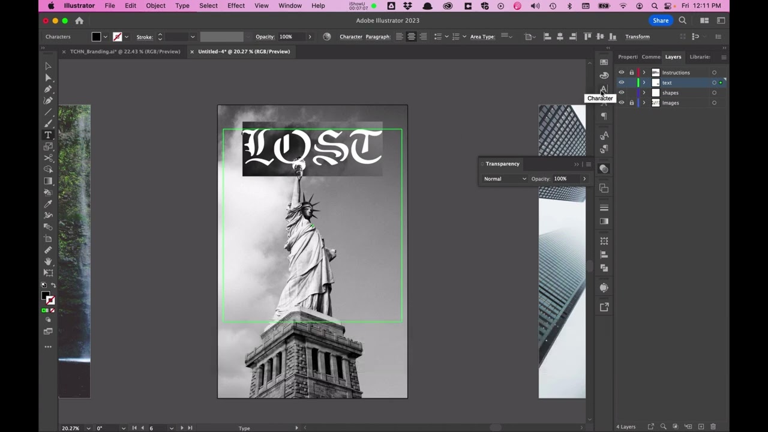768x432 pixels.
Task: Click the Character link in control bar
Action: pos(351,37)
